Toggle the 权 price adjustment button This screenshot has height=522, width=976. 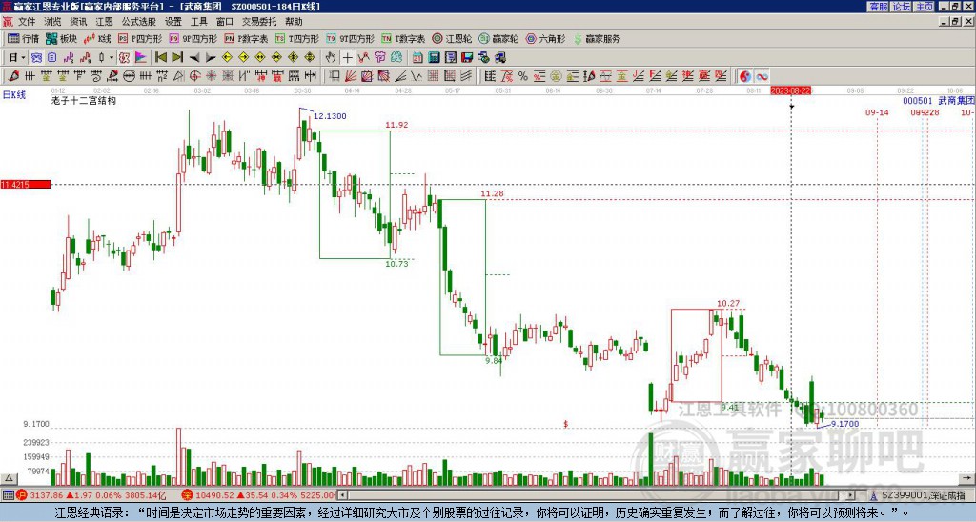coord(125,57)
